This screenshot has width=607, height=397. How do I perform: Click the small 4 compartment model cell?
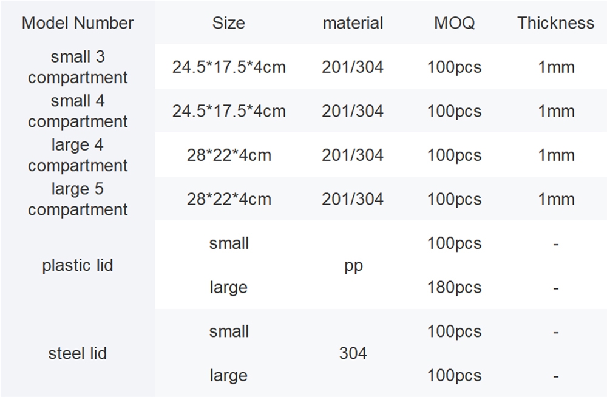click(78, 111)
